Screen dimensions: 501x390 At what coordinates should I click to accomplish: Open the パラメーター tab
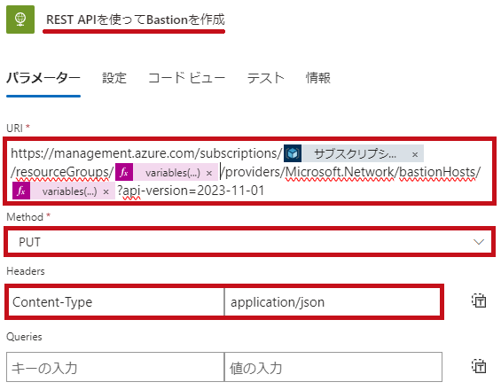pyautogui.click(x=43, y=78)
